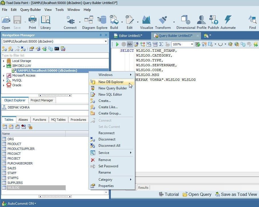Choose Set Password in context menu
259x207 pixels.
(112, 166)
